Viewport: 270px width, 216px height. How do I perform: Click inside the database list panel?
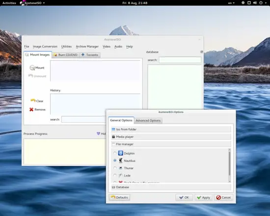174,86
